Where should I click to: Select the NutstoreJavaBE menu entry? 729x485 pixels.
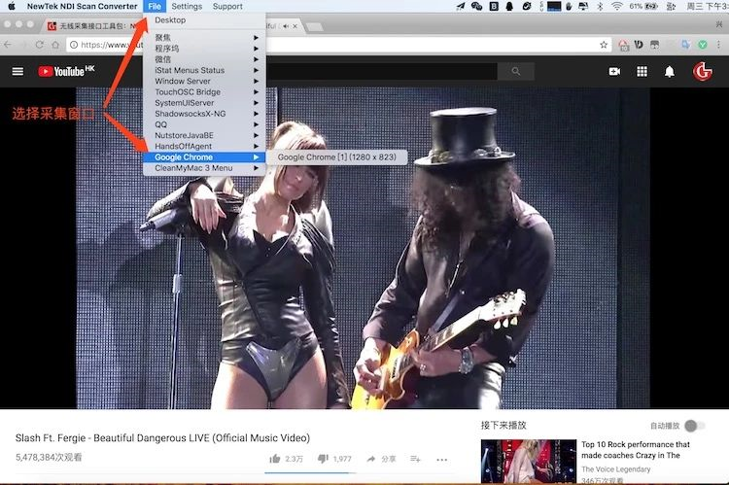(x=204, y=135)
